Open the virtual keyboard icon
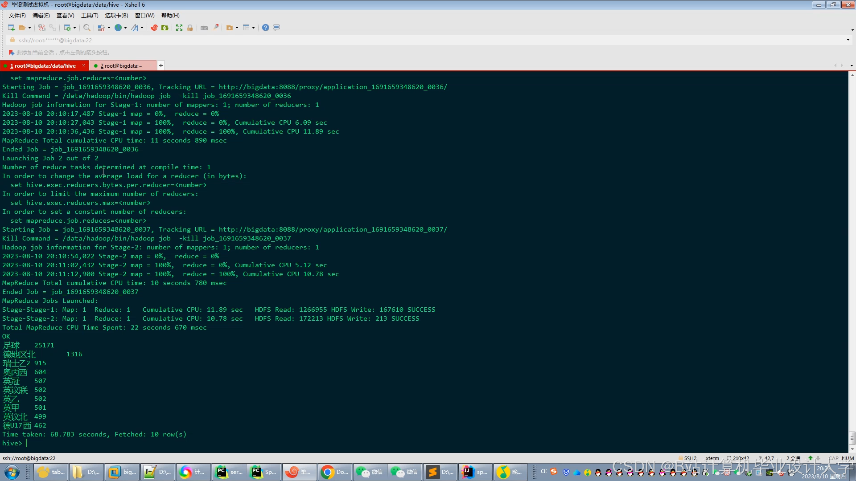The image size is (856, 481). 204,28
